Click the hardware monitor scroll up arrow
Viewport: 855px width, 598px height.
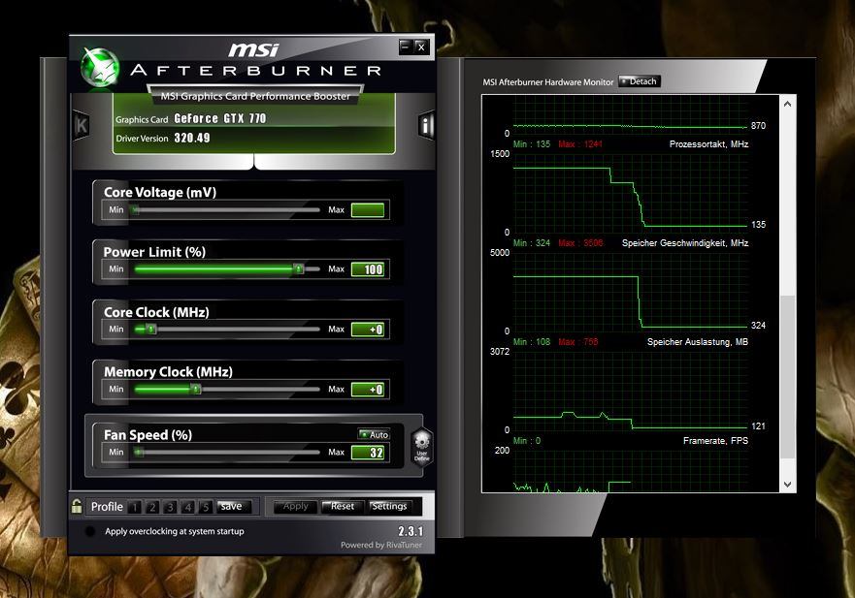pyautogui.click(x=787, y=104)
